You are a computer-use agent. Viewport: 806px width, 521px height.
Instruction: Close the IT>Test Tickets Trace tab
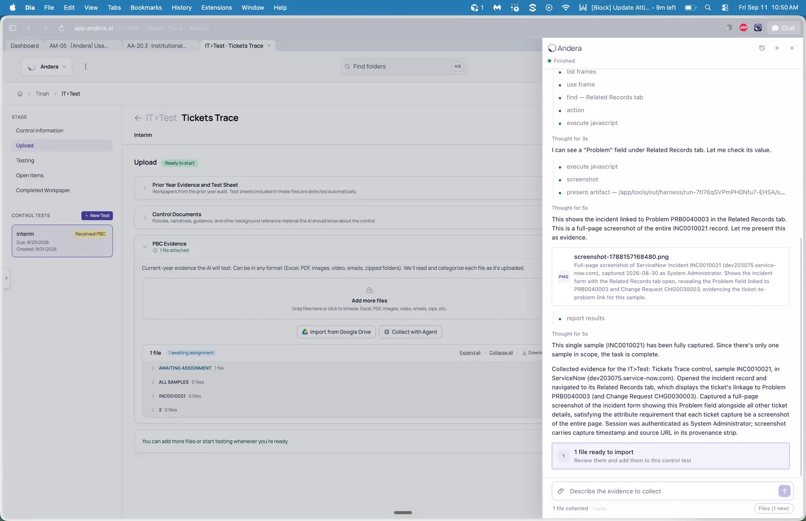(x=269, y=46)
